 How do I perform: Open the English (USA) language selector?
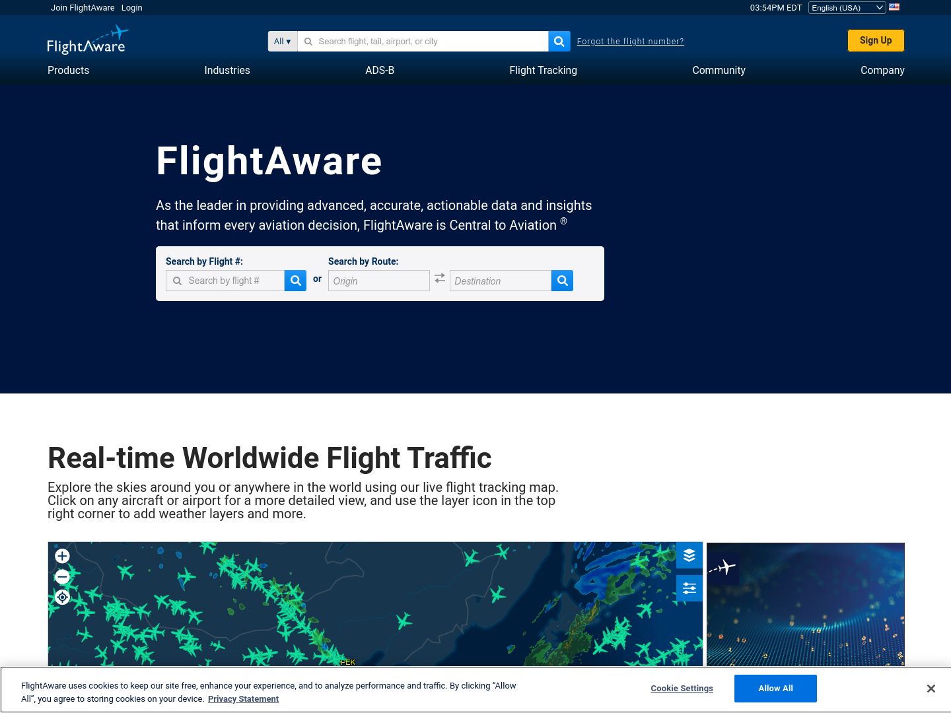click(847, 8)
